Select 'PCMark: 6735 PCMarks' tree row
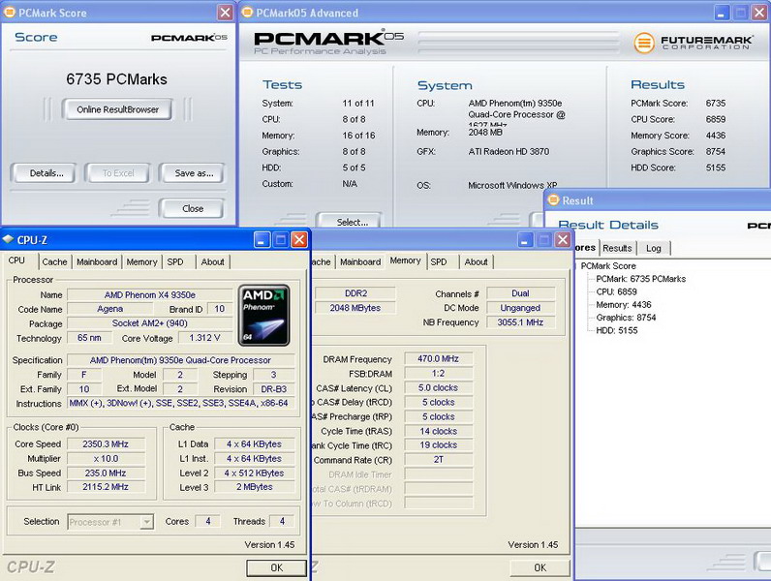Screen dimensions: 771x581 (640, 279)
